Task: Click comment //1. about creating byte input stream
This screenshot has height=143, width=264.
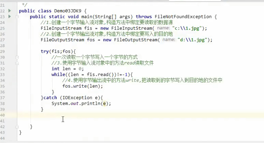Action: (x=107, y=22)
